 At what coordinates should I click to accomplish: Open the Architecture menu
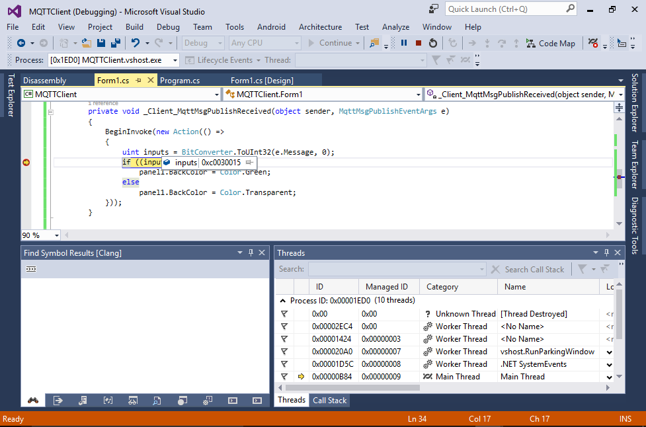tap(320, 26)
